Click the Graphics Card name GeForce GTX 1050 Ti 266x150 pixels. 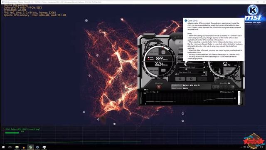pos(191,85)
